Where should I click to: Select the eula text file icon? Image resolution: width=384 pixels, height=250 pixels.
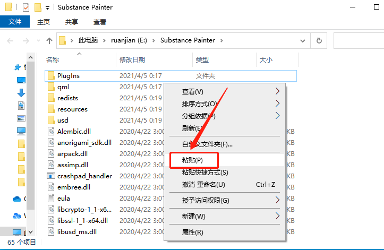click(x=51, y=198)
